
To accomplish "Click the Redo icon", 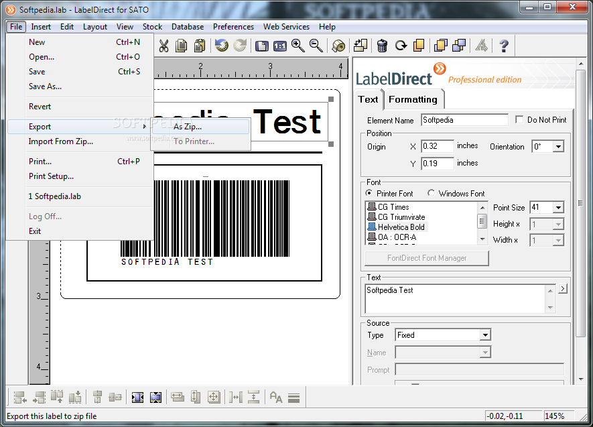I will [240, 46].
